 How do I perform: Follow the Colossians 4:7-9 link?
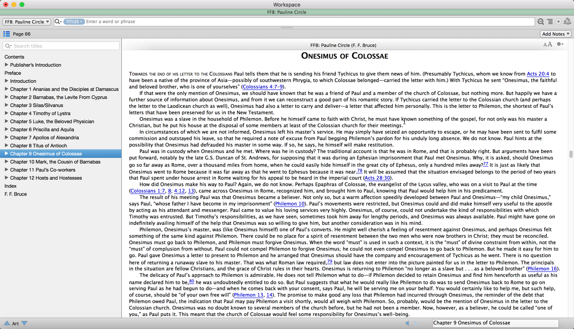tap(263, 87)
